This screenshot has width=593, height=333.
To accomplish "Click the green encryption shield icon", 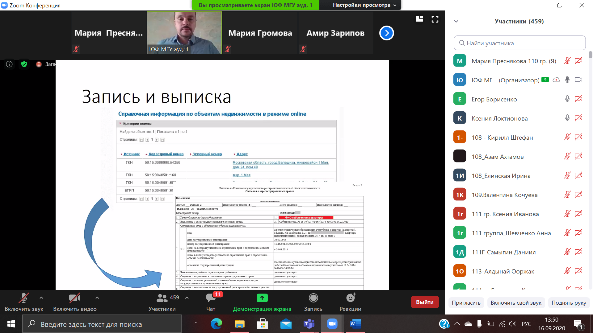I will point(24,64).
